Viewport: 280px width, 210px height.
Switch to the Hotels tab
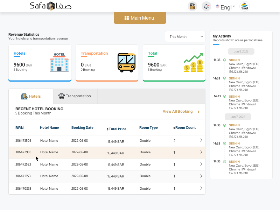[x=31, y=96]
